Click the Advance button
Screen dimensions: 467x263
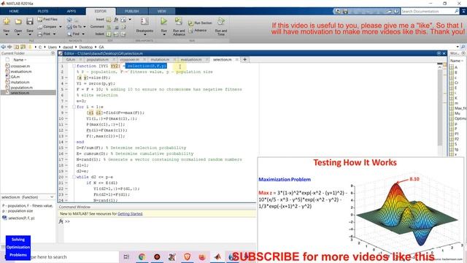point(197,31)
